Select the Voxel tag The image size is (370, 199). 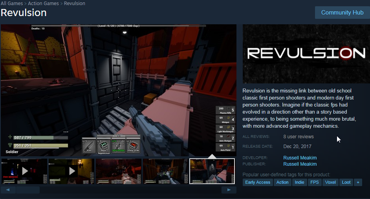click(x=330, y=182)
